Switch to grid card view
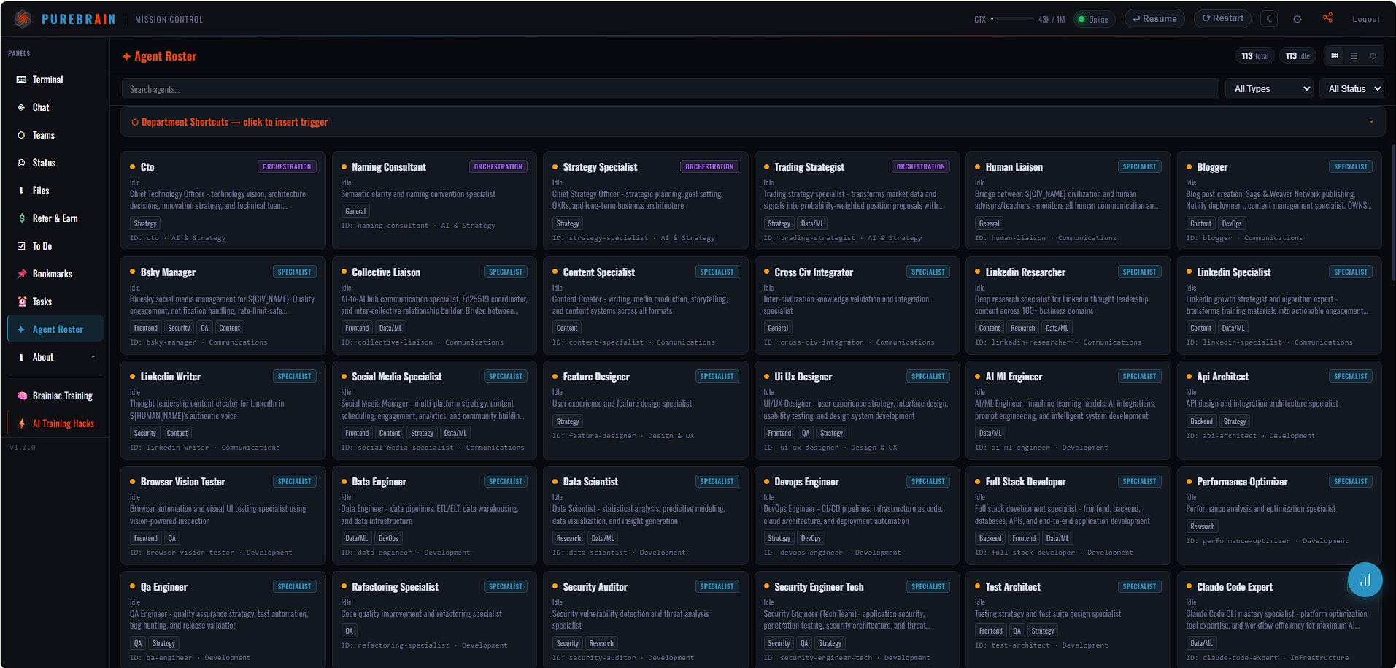The image size is (1396, 668). point(1335,55)
